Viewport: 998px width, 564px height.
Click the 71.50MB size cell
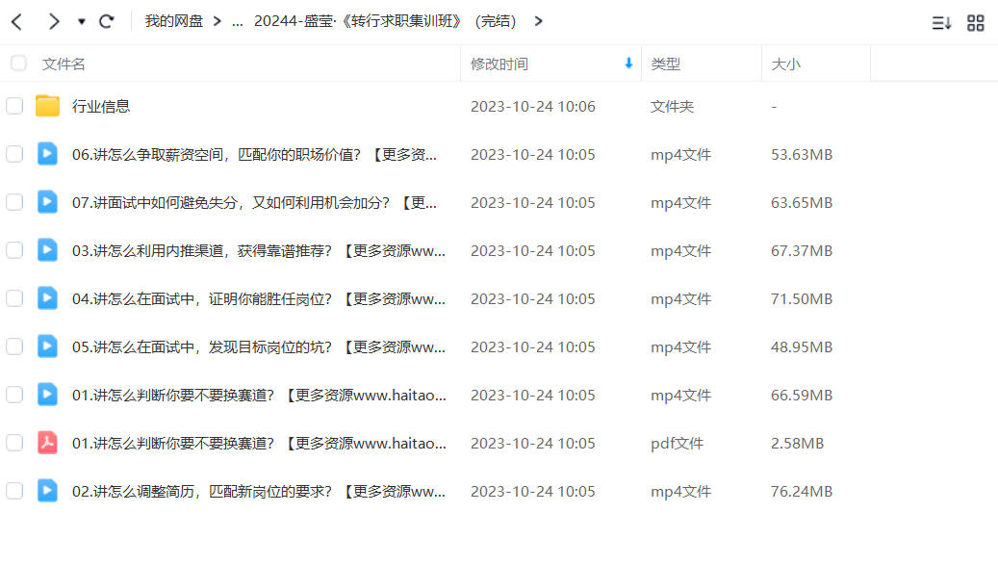[x=802, y=298]
